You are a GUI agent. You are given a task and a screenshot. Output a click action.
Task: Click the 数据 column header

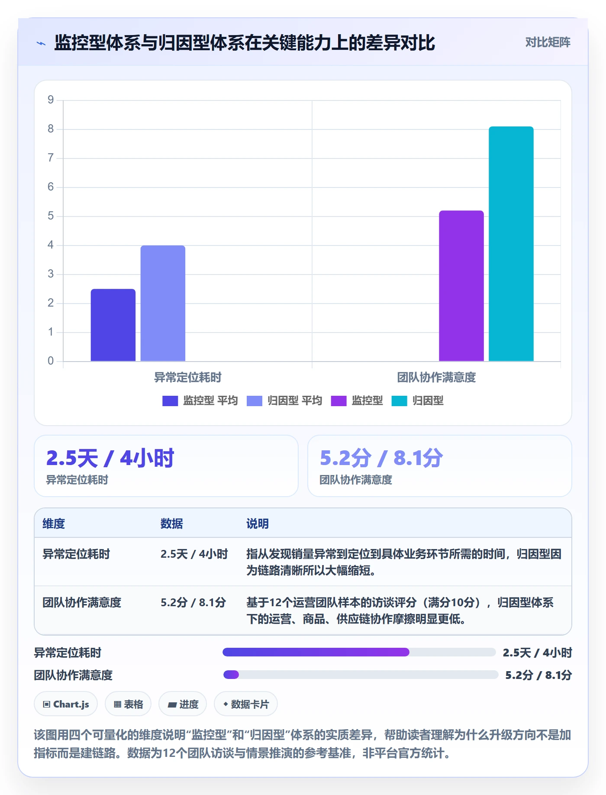pos(172,524)
